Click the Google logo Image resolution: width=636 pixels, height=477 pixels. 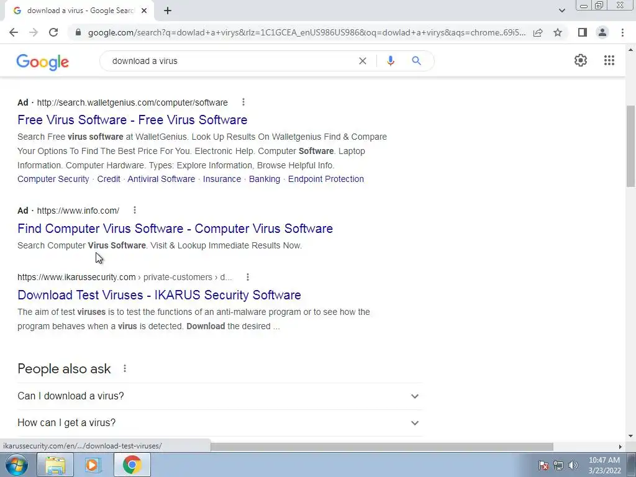[43, 61]
